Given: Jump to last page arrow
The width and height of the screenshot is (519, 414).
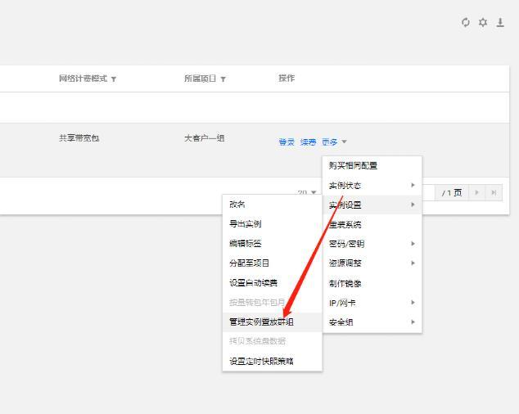Looking at the screenshot, I should tap(494, 192).
